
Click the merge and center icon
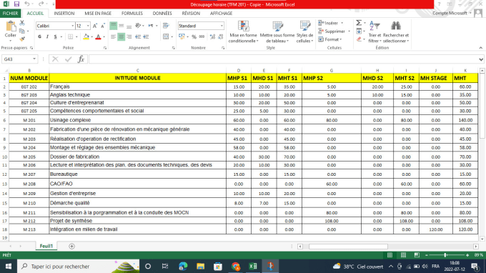point(166,37)
